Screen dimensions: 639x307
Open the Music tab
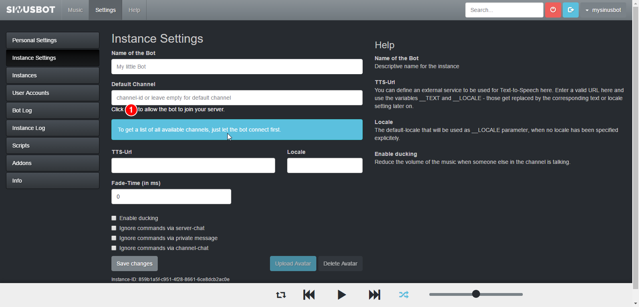[x=75, y=10]
